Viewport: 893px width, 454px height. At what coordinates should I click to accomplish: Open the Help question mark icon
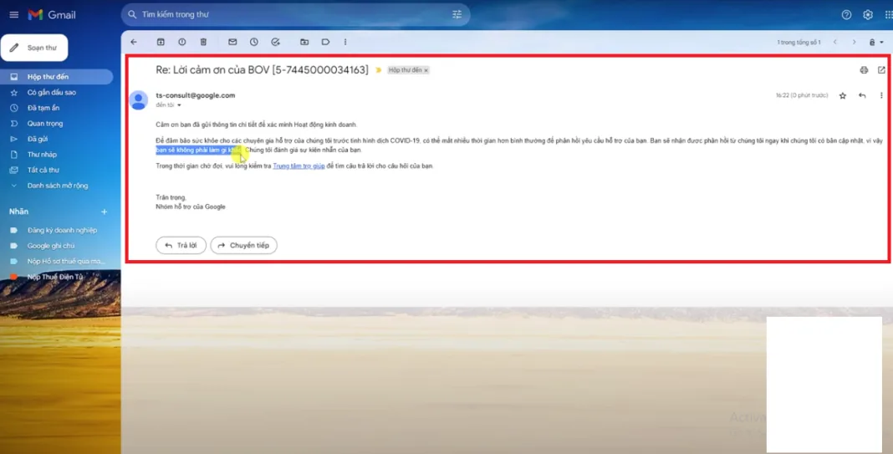pyautogui.click(x=846, y=15)
